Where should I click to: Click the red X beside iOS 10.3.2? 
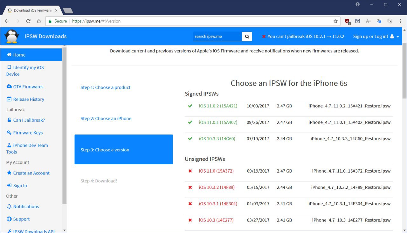[190, 187]
